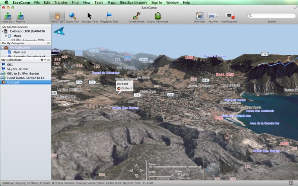Click the D559 road shield near Saint-Jean
Image resolution: width=298 pixels, height=186 pixels.
pos(171,95)
